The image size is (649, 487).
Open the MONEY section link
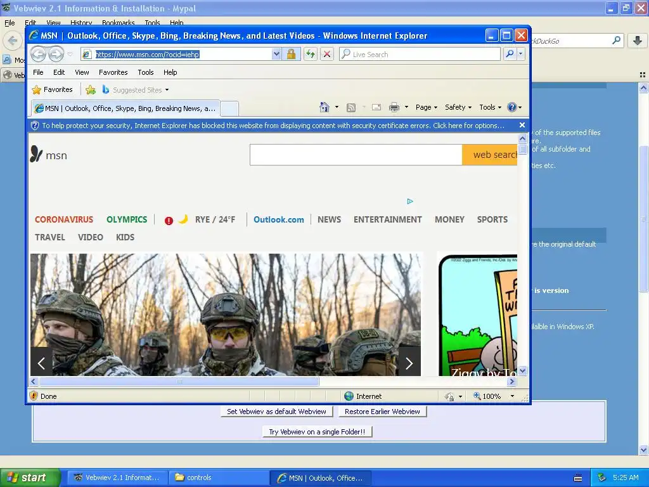coord(449,219)
